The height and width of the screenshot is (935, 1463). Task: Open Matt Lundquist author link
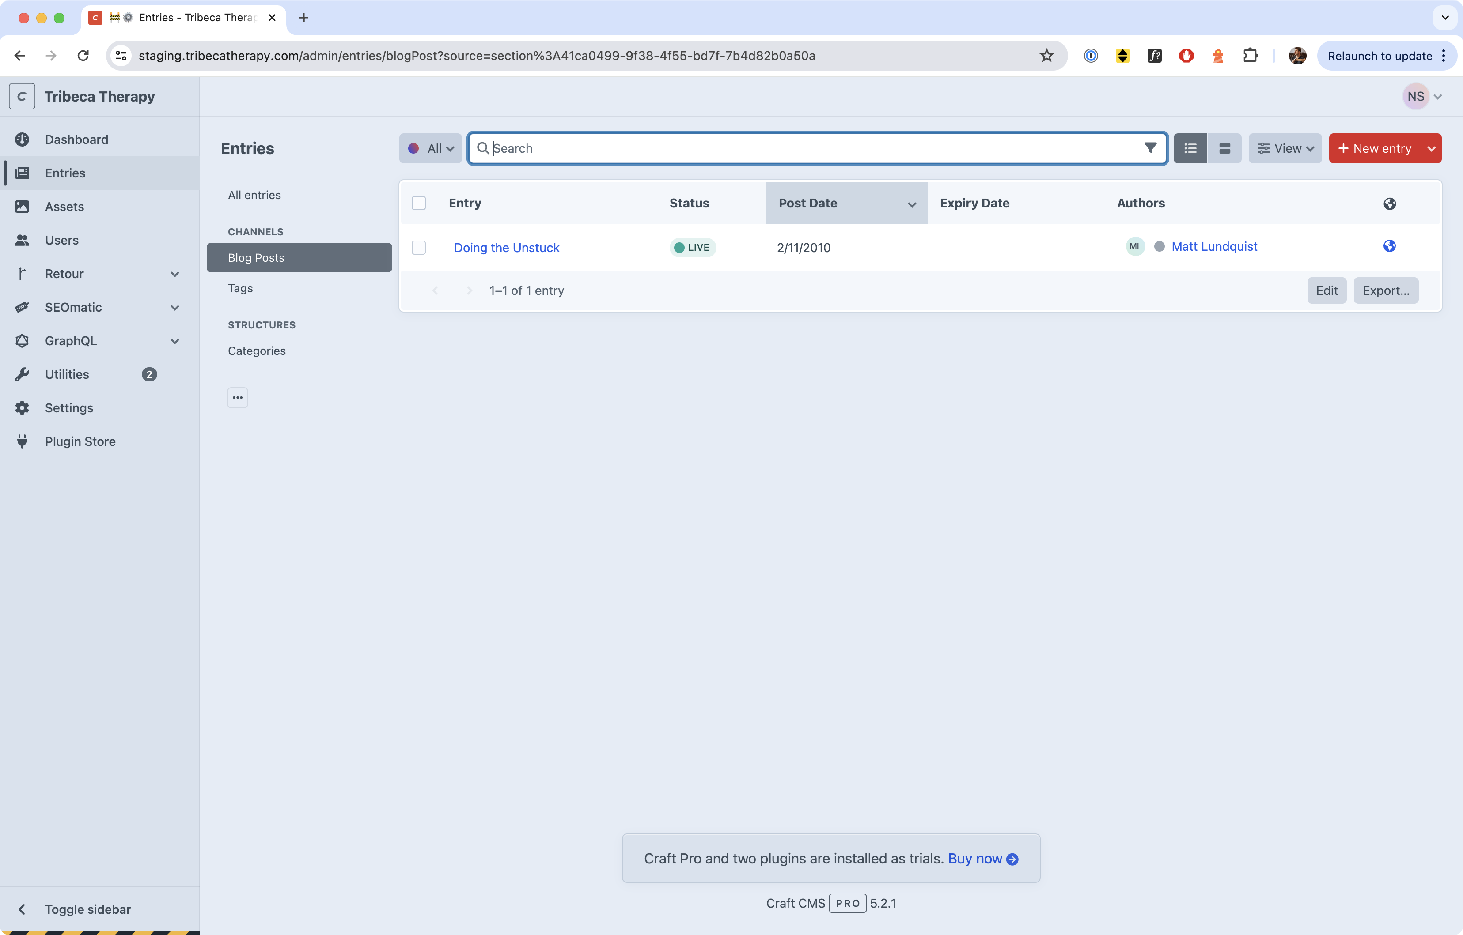(1214, 246)
